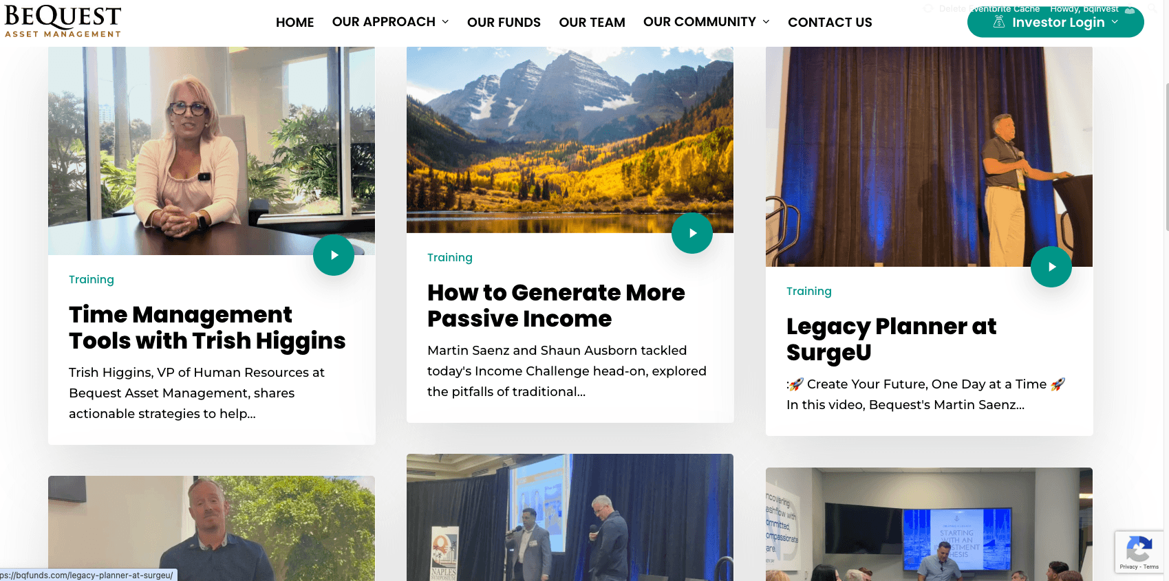The width and height of the screenshot is (1169, 581).
Task: Play the Time Management Tools video
Action: point(334,255)
